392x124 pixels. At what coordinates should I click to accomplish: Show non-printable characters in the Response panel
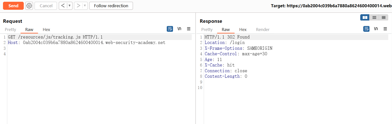(x=376, y=29)
